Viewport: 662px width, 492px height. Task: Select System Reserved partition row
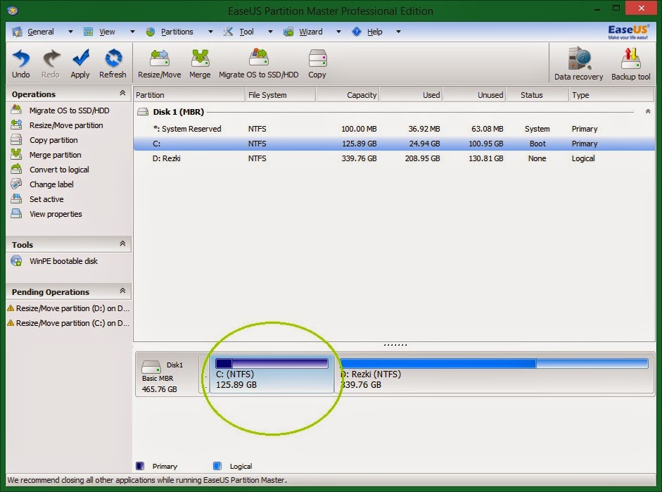point(394,129)
